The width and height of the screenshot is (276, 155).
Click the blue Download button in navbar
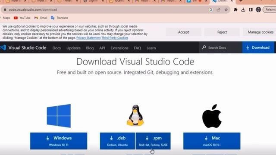click(x=258, y=47)
